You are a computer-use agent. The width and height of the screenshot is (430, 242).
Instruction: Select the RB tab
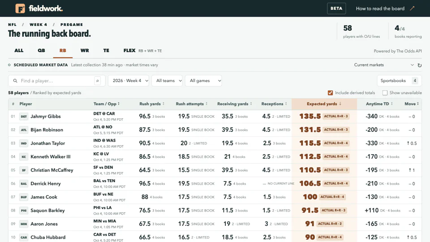tap(63, 51)
